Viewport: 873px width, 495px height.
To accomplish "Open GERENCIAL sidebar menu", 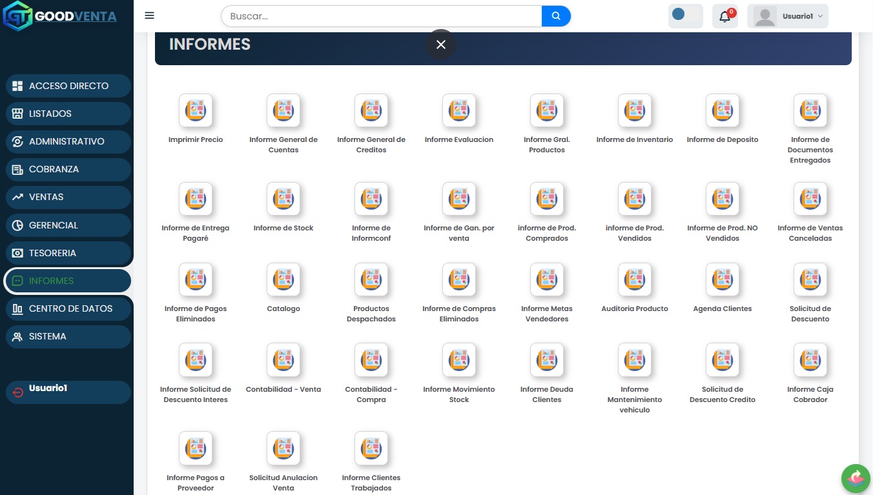I will (x=68, y=225).
